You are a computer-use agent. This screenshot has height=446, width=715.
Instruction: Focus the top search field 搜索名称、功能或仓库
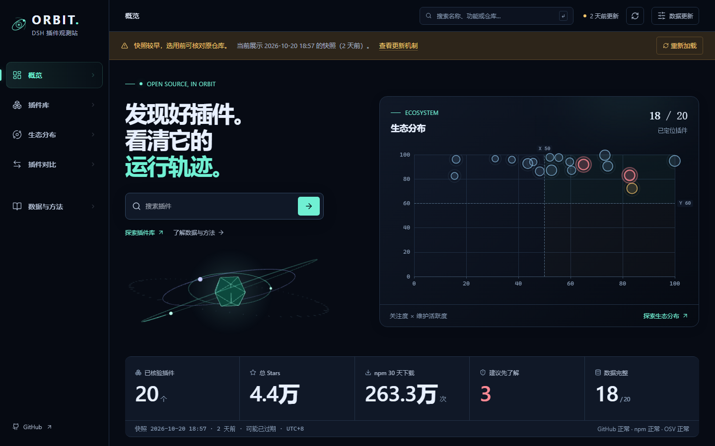(x=497, y=16)
